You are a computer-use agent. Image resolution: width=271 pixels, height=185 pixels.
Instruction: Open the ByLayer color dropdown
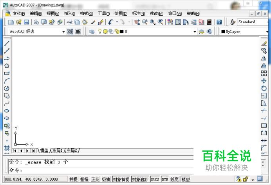point(267,32)
